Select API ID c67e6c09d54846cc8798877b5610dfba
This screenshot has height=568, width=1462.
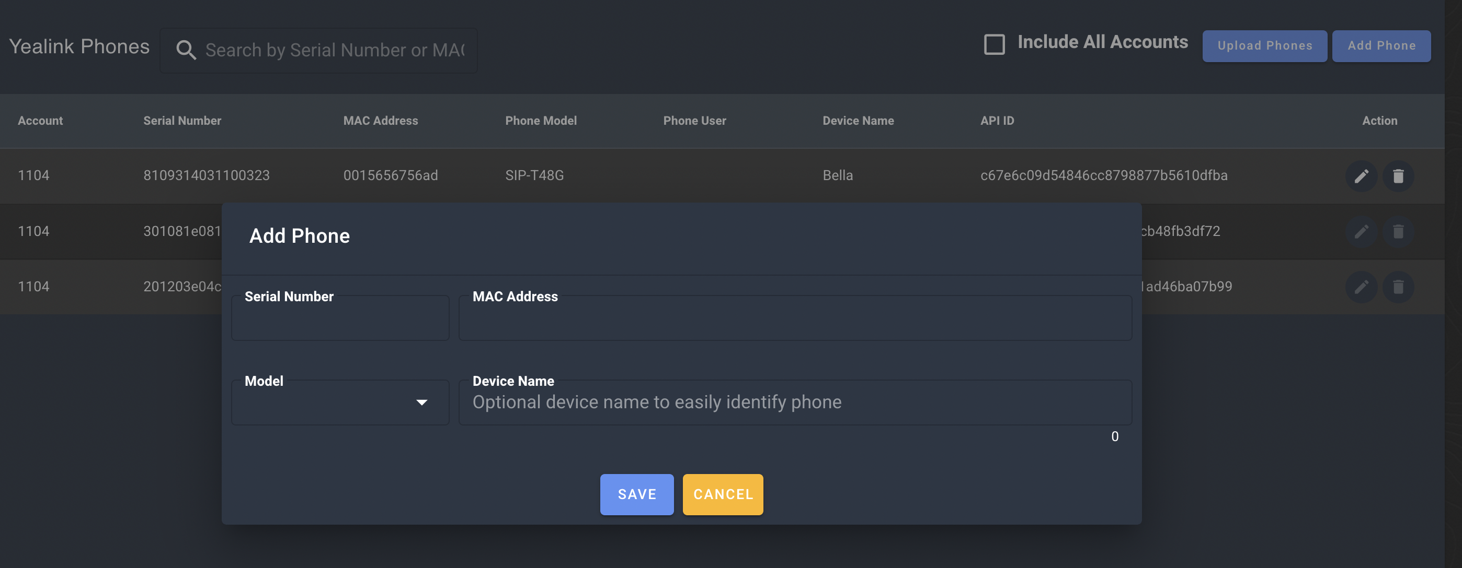[x=1104, y=176]
